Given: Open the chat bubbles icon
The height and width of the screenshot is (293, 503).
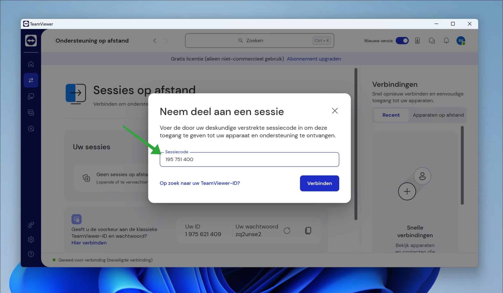Looking at the screenshot, I should click(x=432, y=41).
